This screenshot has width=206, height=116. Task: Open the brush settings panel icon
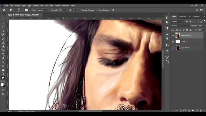coord(26,10)
